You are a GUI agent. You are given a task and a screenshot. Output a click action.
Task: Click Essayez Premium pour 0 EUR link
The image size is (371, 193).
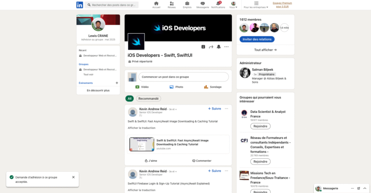pyautogui.click(x=282, y=5)
